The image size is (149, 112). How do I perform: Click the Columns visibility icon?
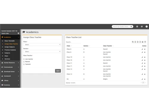coord(145,42)
